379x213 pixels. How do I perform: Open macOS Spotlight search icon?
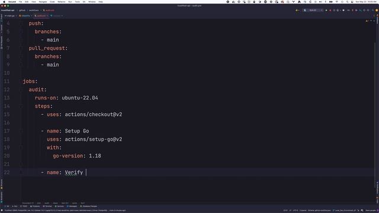pyautogui.click(x=348, y=2)
